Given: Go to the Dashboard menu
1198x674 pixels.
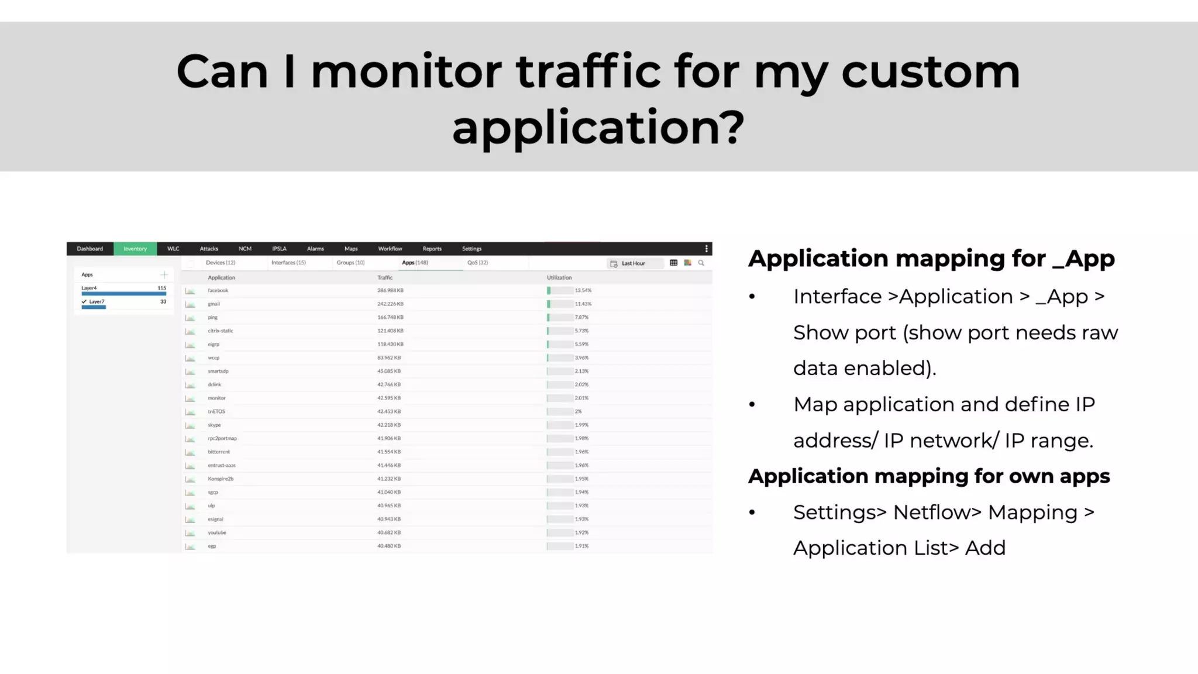Looking at the screenshot, I should tap(90, 249).
